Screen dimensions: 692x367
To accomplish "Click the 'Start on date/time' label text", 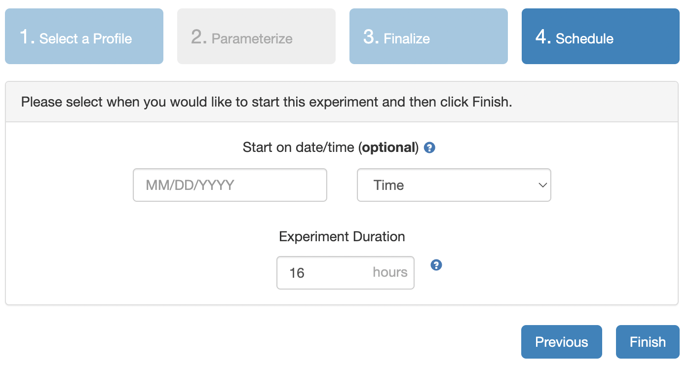I will [299, 147].
